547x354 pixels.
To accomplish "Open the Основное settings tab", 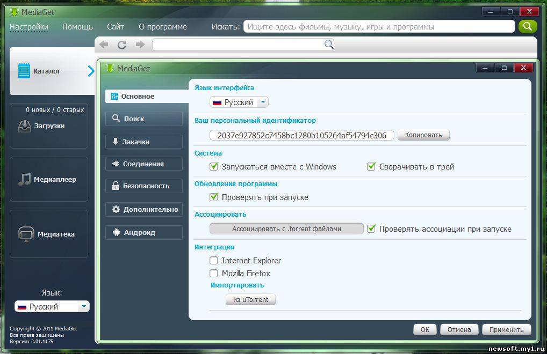I will (147, 97).
